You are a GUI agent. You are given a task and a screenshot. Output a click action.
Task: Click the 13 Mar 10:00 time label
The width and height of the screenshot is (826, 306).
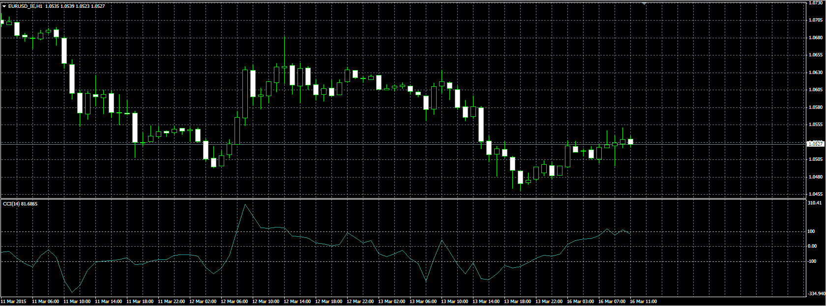454,302
